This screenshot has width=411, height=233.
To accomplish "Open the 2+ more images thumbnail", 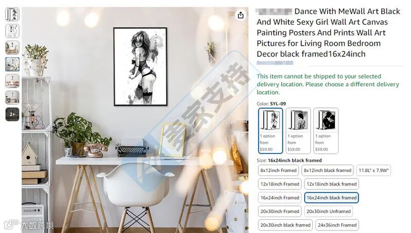I will [12, 114].
